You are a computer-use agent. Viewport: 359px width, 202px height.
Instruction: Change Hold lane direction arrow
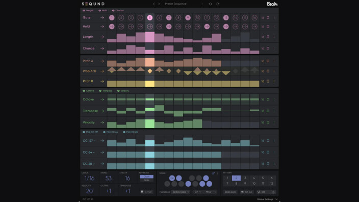(102, 27)
